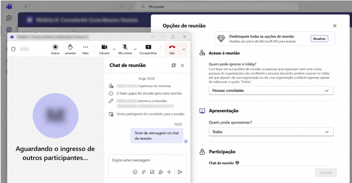Open the Quem pode apresentar Todos dropdown
Screen dimensions: 352x183
(271, 132)
